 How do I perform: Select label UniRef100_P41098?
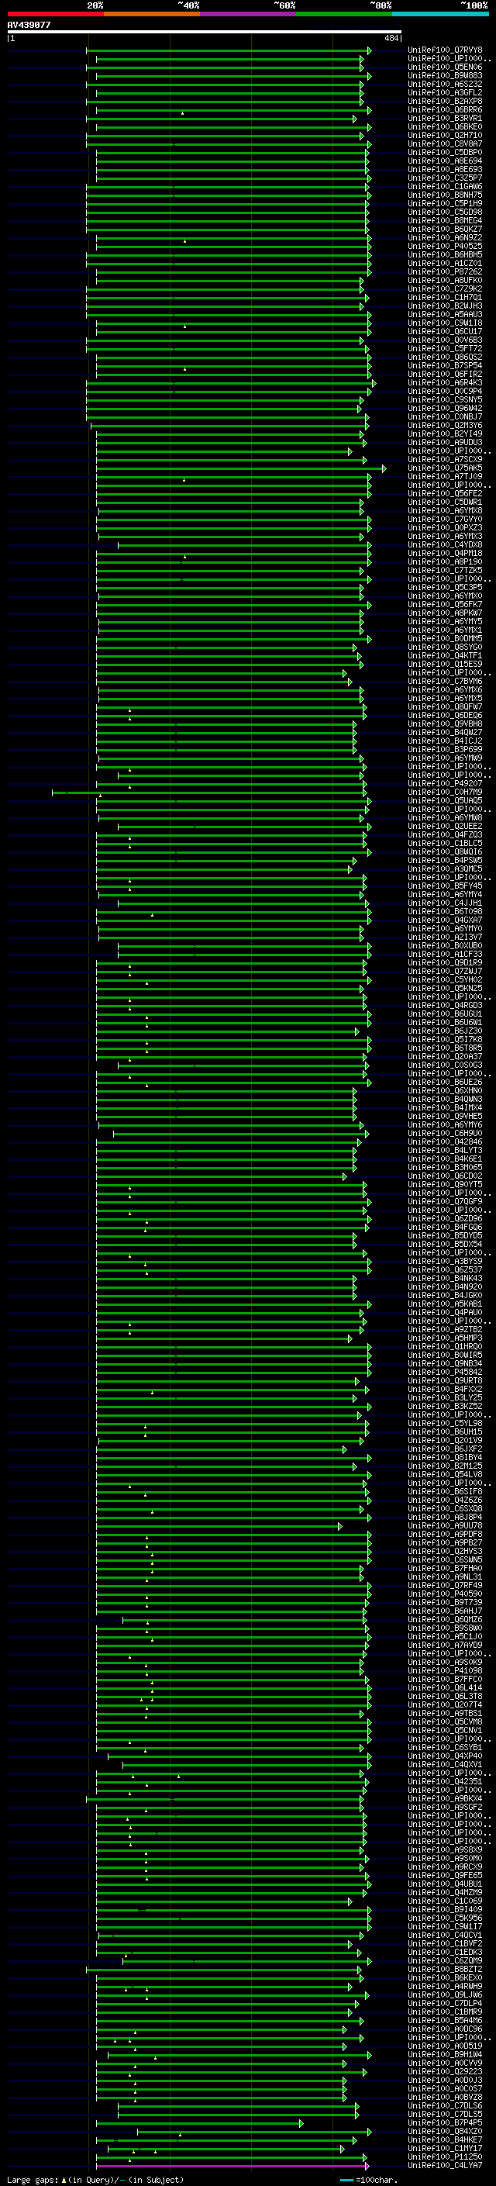click(445, 1670)
